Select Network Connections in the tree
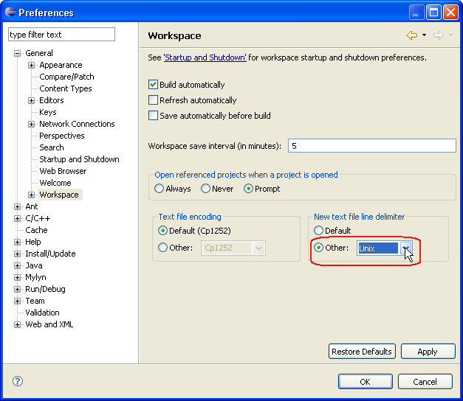Image resolution: width=463 pixels, height=401 pixels. (x=77, y=124)
